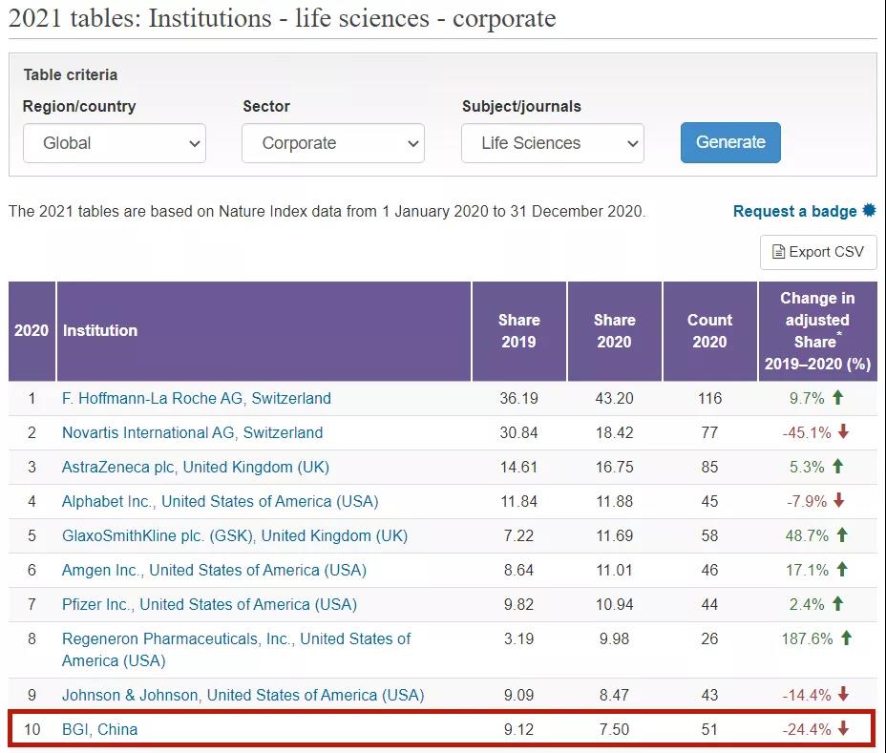Open Johnson & Johnson institution link
This screenshot has width=886, height=753.
[x=243, y=695]
